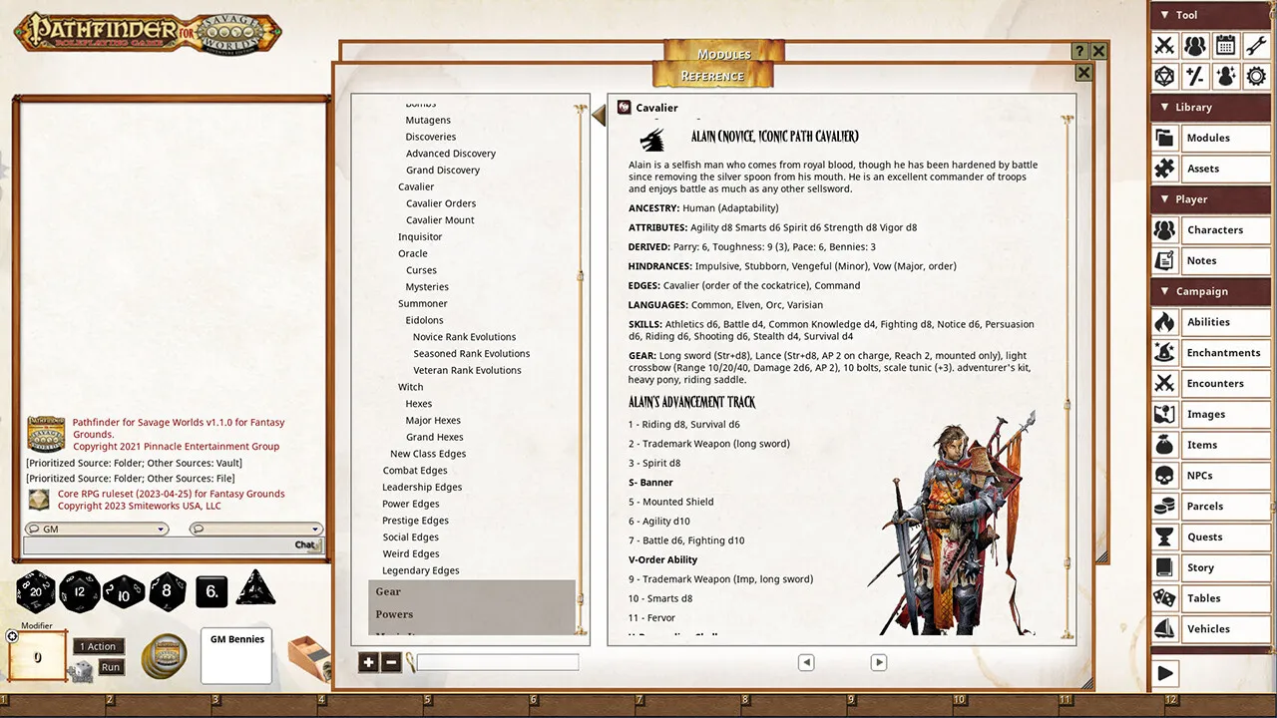Click the 1 Action button
1277x718 pixels.
(99, 646)
